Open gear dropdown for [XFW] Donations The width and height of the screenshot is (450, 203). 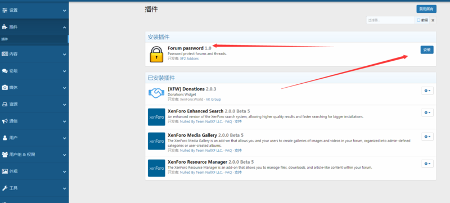click(x=427, y=91)
